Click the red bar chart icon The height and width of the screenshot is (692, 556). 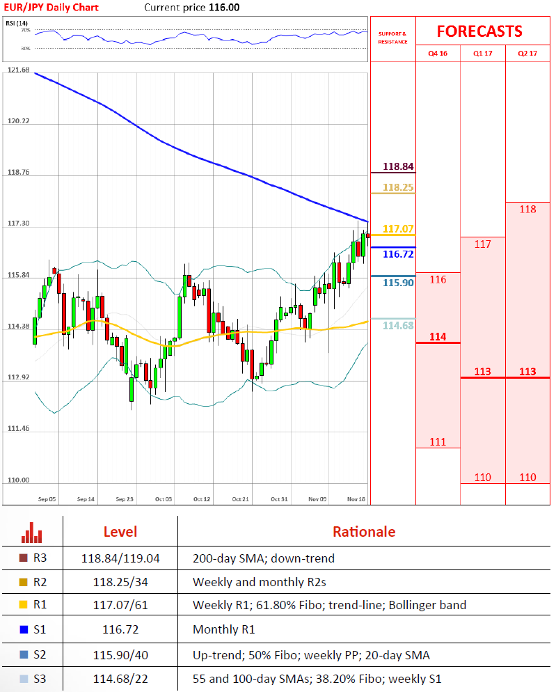tap(32, 533)
